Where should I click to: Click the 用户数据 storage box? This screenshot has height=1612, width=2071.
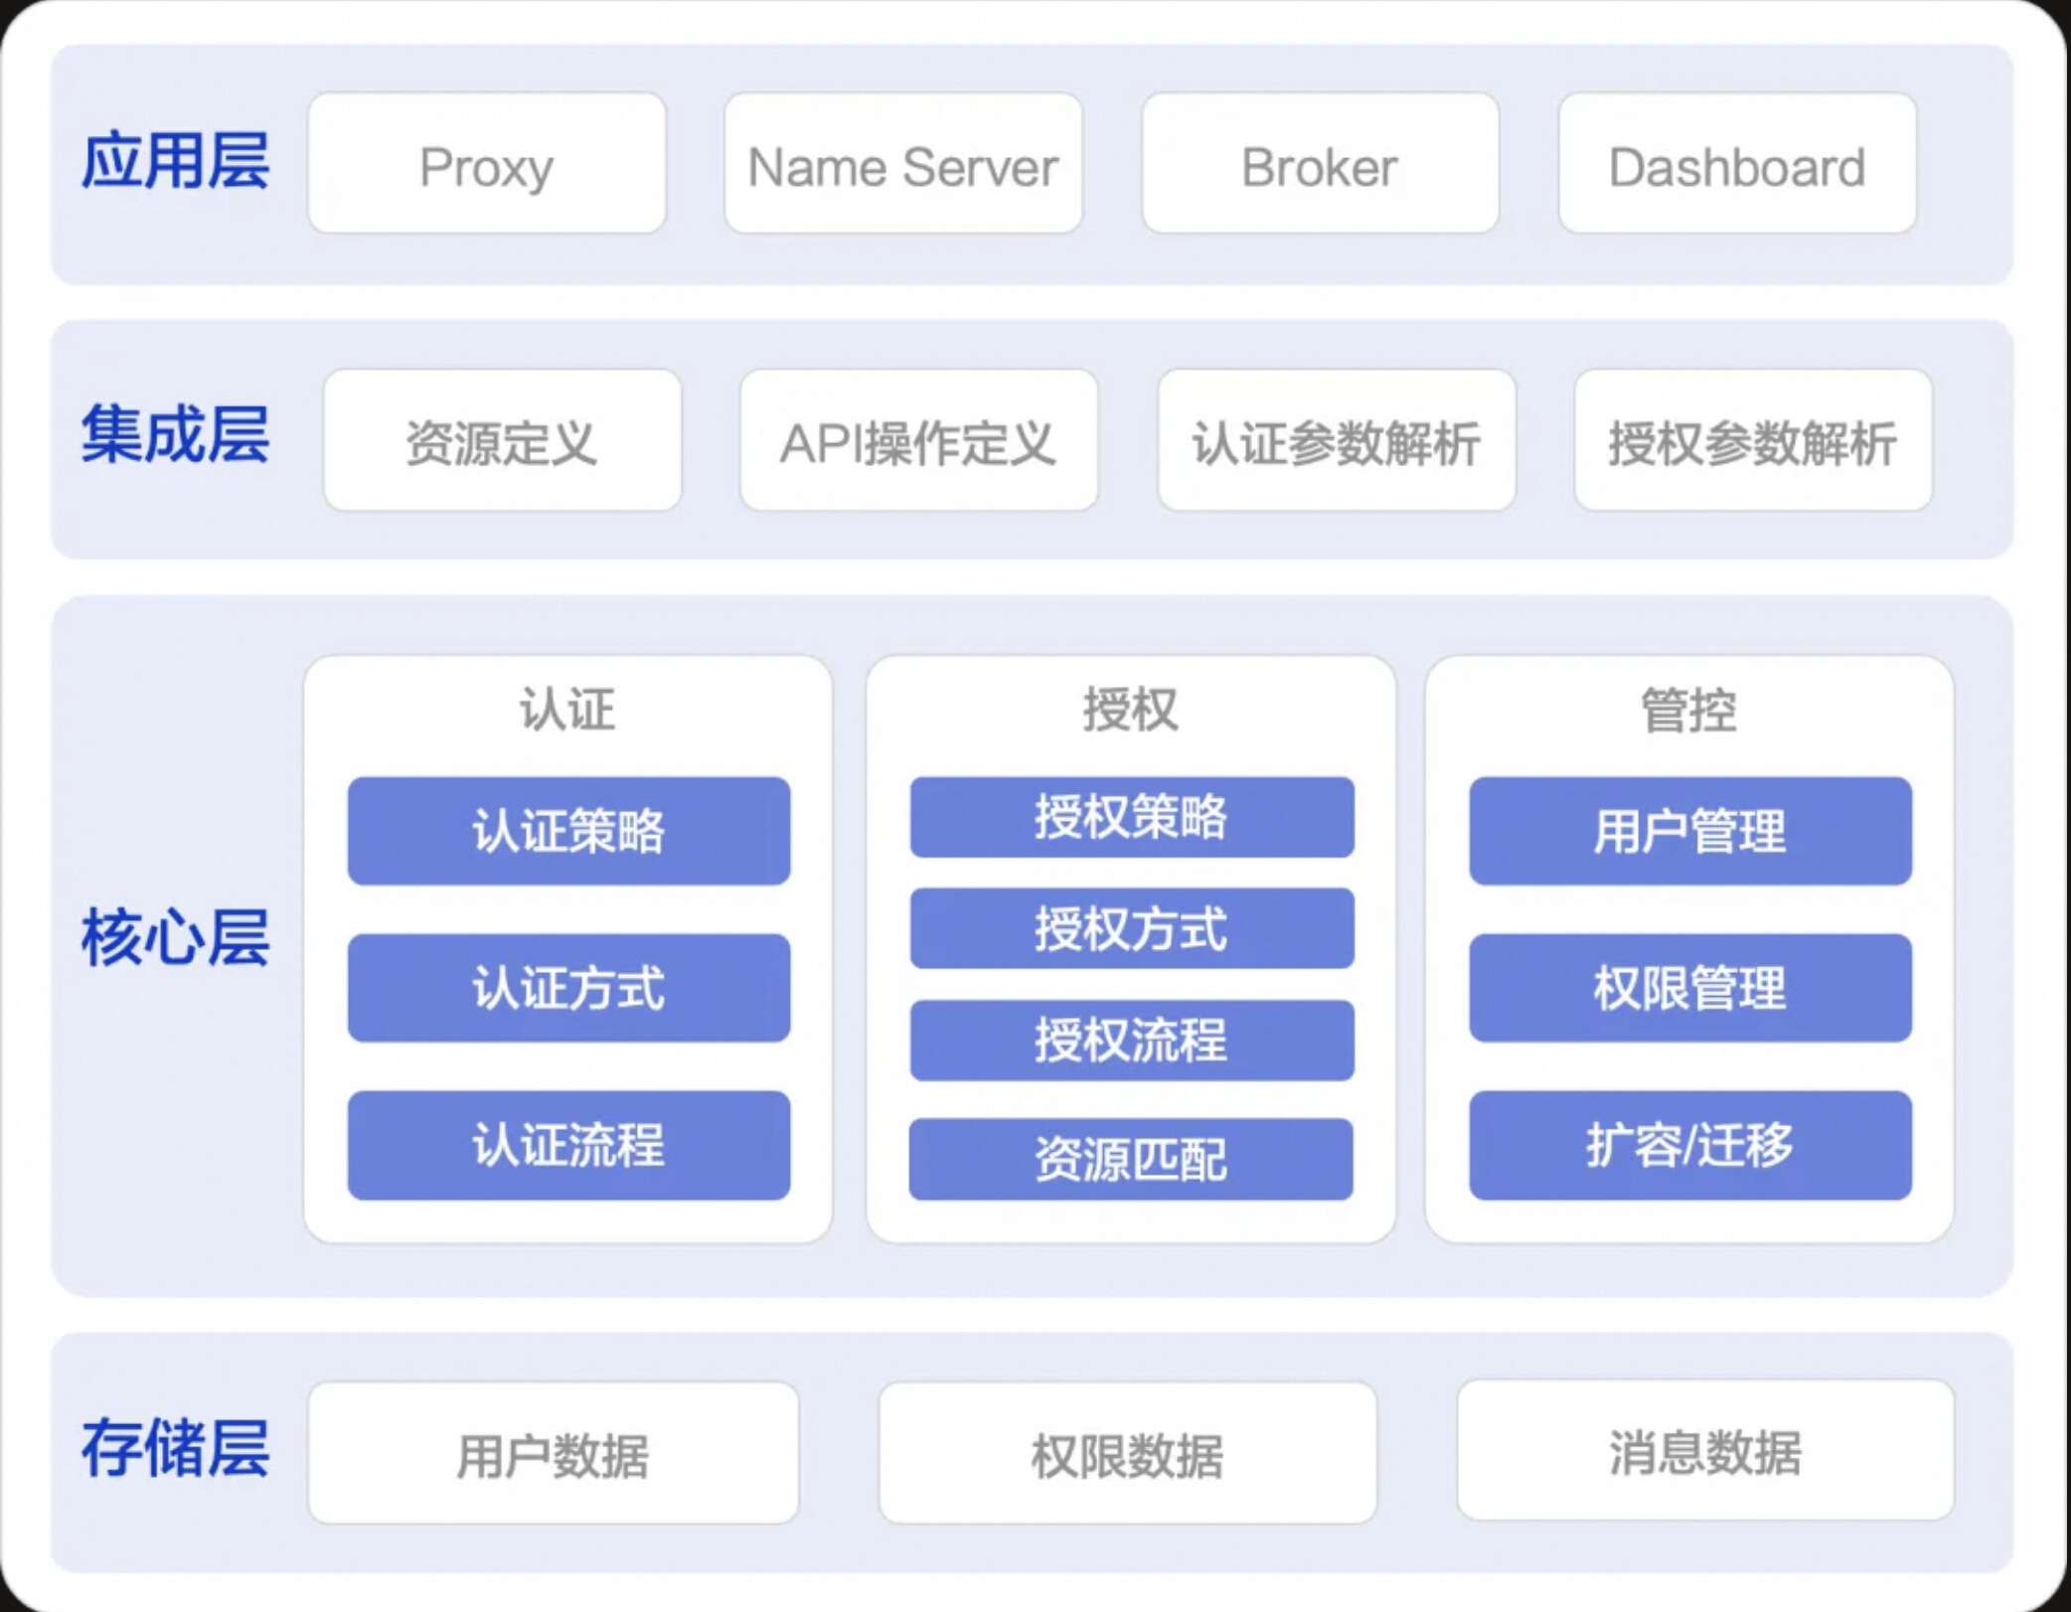click(553, 1453)
